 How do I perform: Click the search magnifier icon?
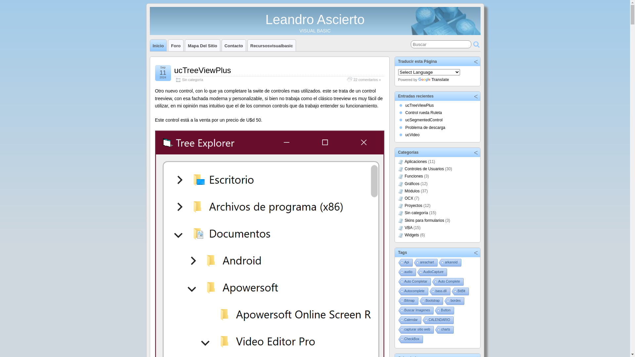click(476, 44)
